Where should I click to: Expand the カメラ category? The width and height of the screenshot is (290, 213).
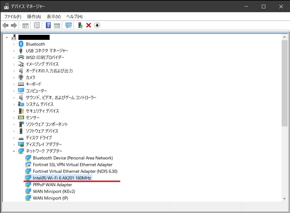[x=14, y=77]
